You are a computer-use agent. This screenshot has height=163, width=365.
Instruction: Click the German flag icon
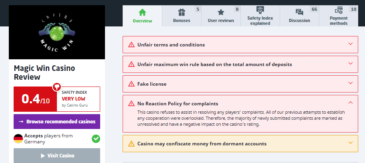pyautogui.click(x=18, y=139)
